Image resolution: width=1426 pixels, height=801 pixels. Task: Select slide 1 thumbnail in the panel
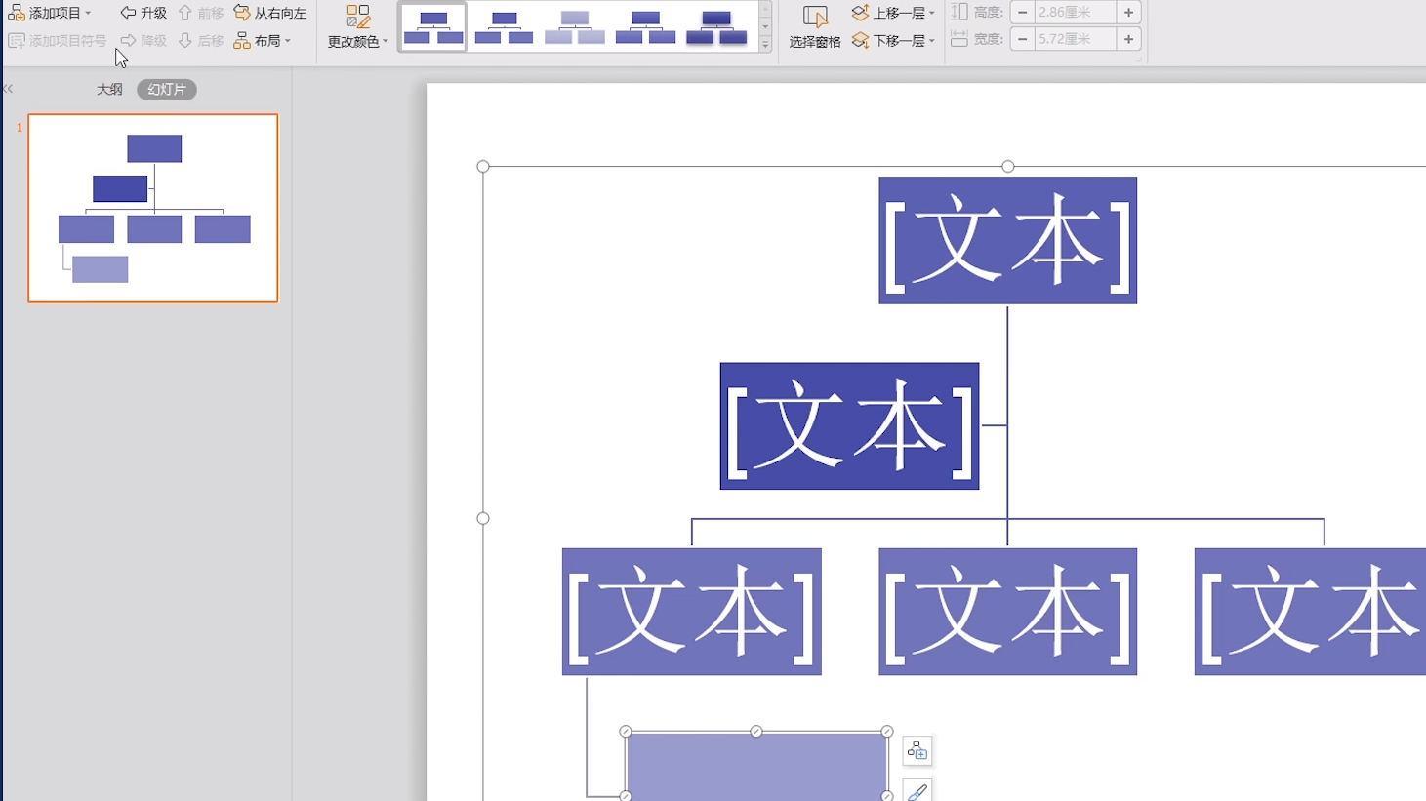coord(153,208)
